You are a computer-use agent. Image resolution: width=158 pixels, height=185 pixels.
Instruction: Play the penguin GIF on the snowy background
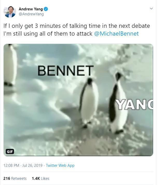point(78,100)
